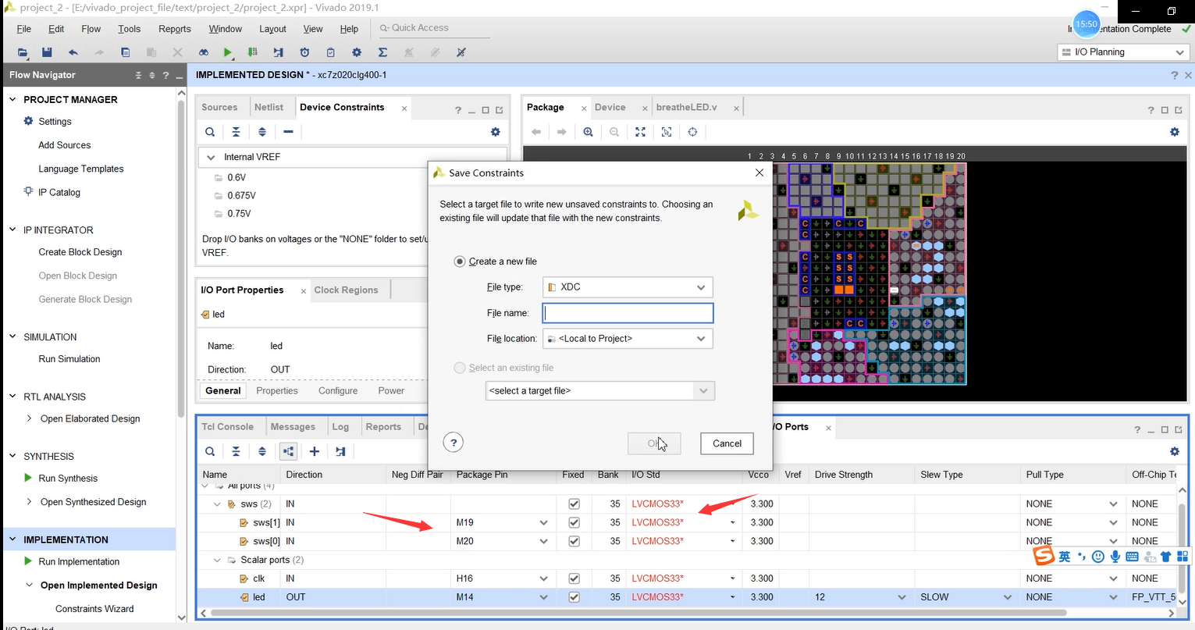Click the clipboard check report icon
The image size is (1195, 630).
(331, 52)
